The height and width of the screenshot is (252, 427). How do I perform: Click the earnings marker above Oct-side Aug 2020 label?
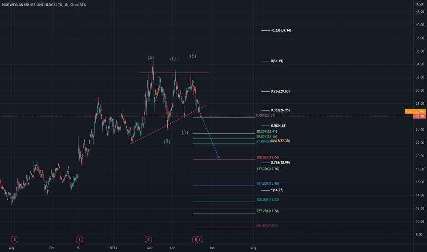[15, 240]
